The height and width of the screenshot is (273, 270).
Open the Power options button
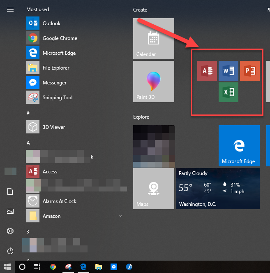click(x=10, y=250)
